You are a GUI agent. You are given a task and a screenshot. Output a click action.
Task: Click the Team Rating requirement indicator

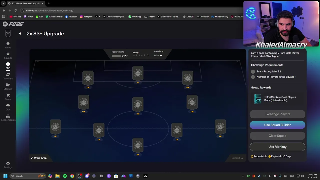253,71
